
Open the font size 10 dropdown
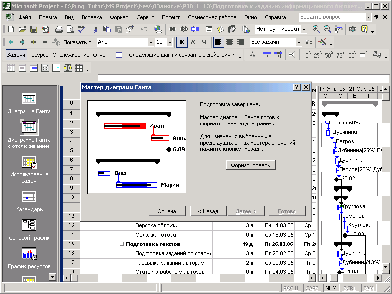pyautogui.click(x=170, y=42)
